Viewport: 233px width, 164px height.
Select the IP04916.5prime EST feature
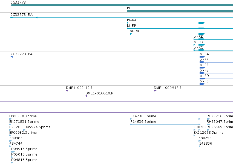point(13,152)
